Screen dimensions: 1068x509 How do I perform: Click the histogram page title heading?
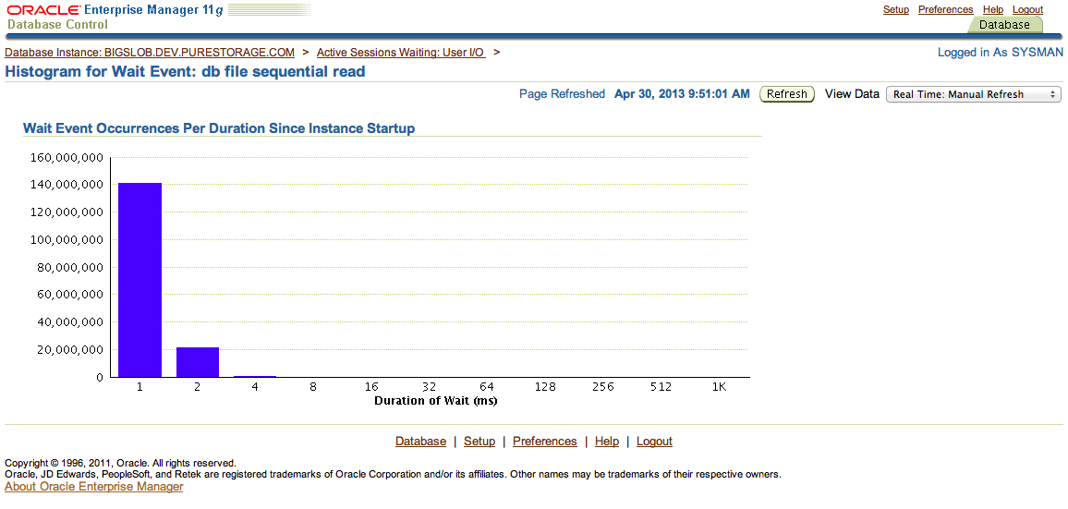(x=186, y=71)
